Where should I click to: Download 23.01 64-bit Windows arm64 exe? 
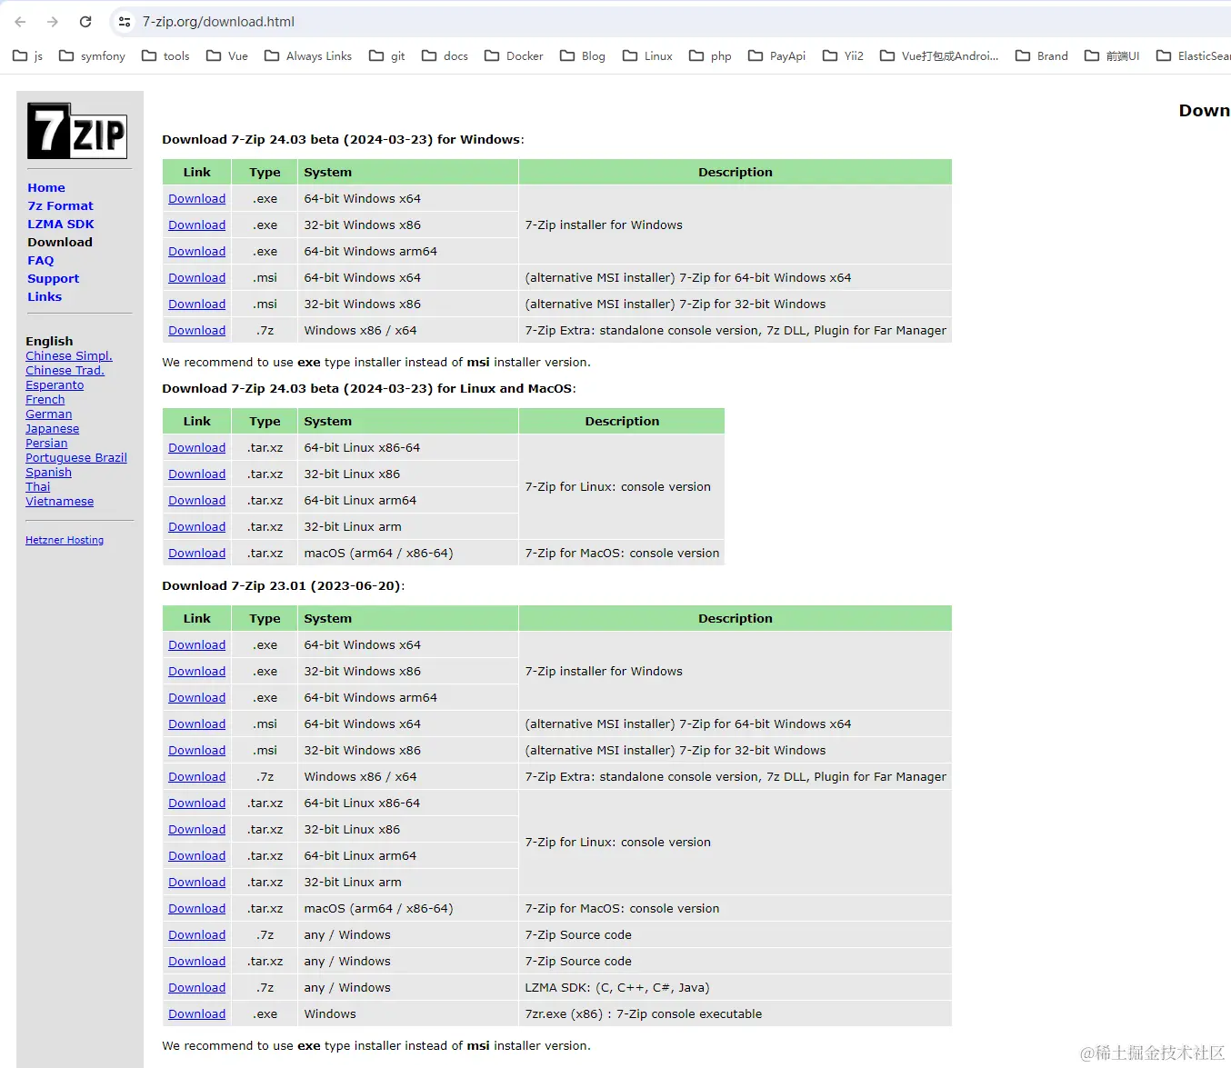[196, 697]
